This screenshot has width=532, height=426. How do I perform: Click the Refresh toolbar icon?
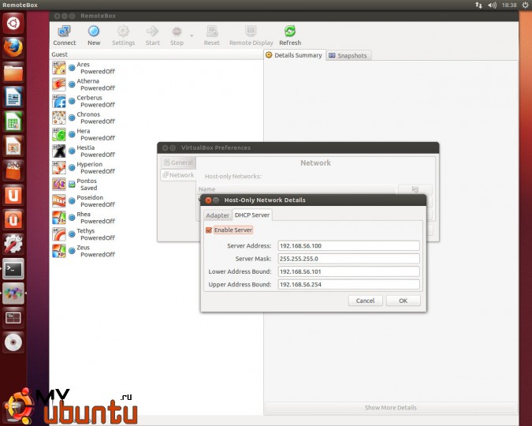(x=290, y=32)
